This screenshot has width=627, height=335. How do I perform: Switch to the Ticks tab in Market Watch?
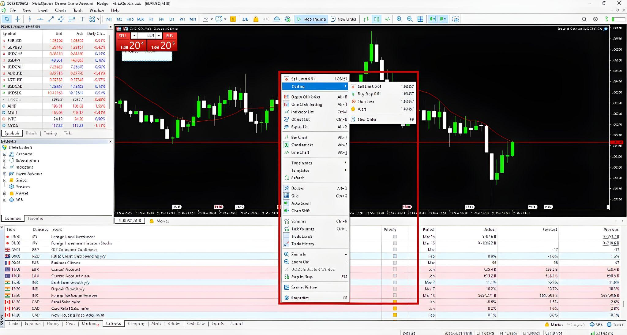click(68, 133)
